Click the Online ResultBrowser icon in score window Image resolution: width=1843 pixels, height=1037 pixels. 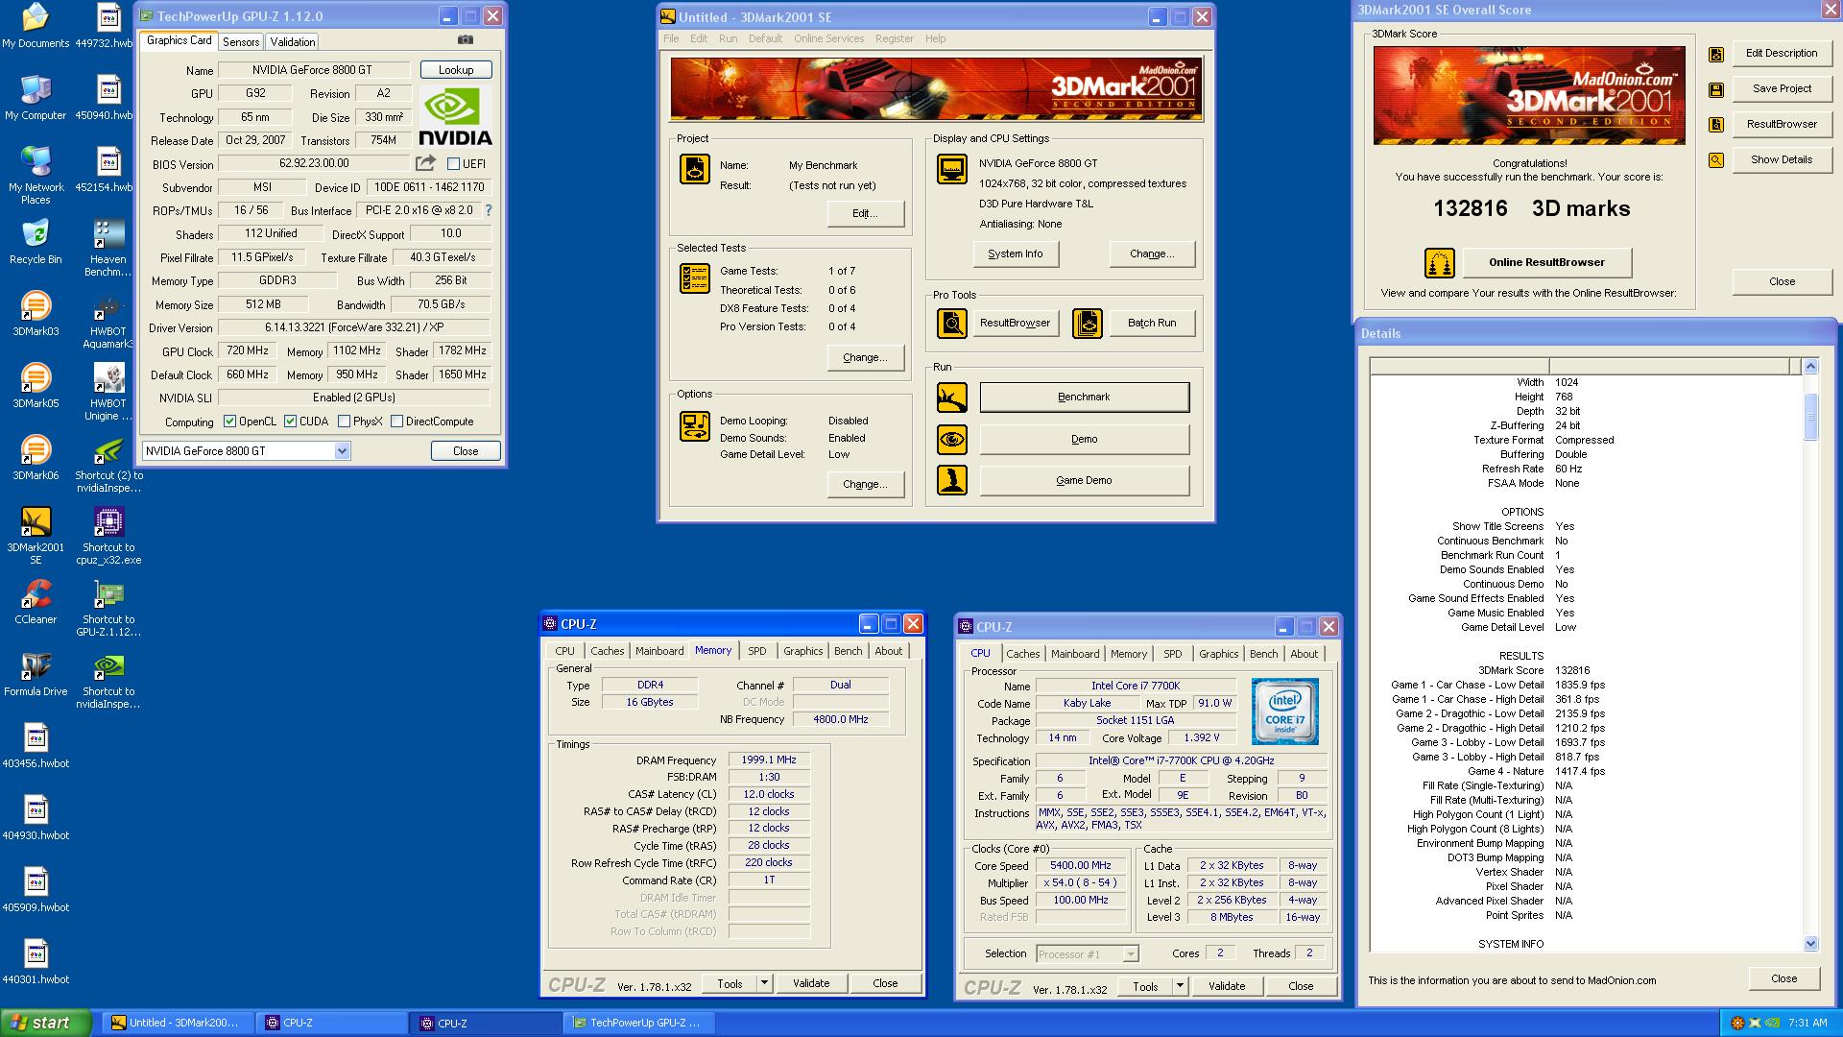pos(1439,262)
